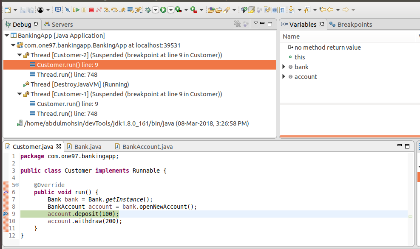Toggle Show Whitespace Characters in toolbar
420x249 pixels.
pos(282,9)
